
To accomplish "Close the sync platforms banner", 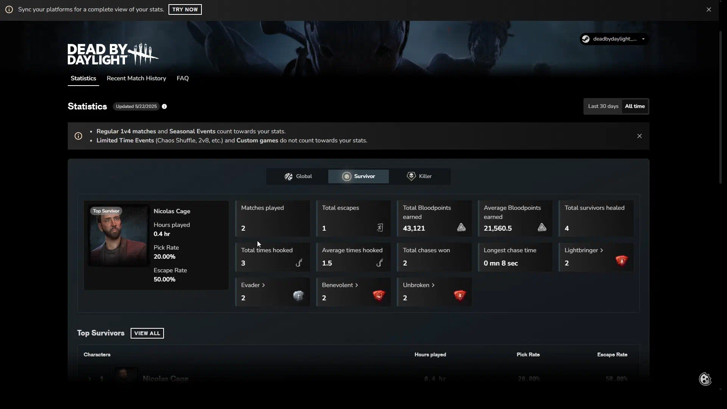I will (x=709, y=9).
